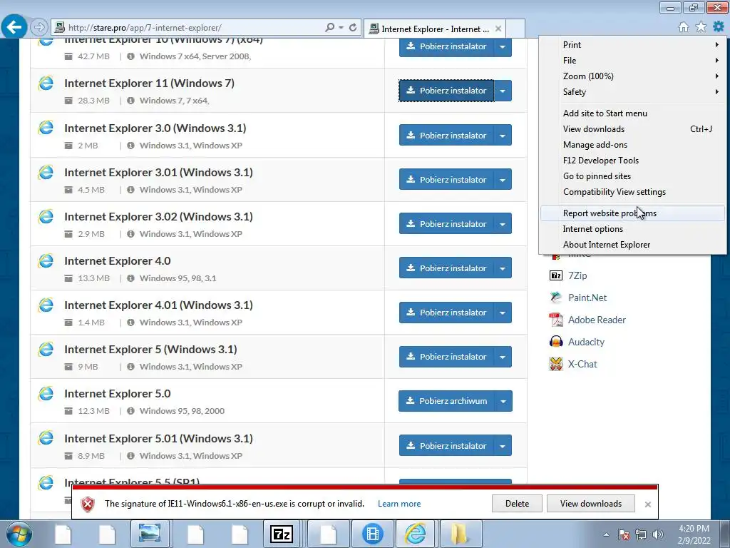Image resolution: width=730 pixels, height=548 pixels.
Task: Choose Report website problems
Action: click(x=633, y=213)
